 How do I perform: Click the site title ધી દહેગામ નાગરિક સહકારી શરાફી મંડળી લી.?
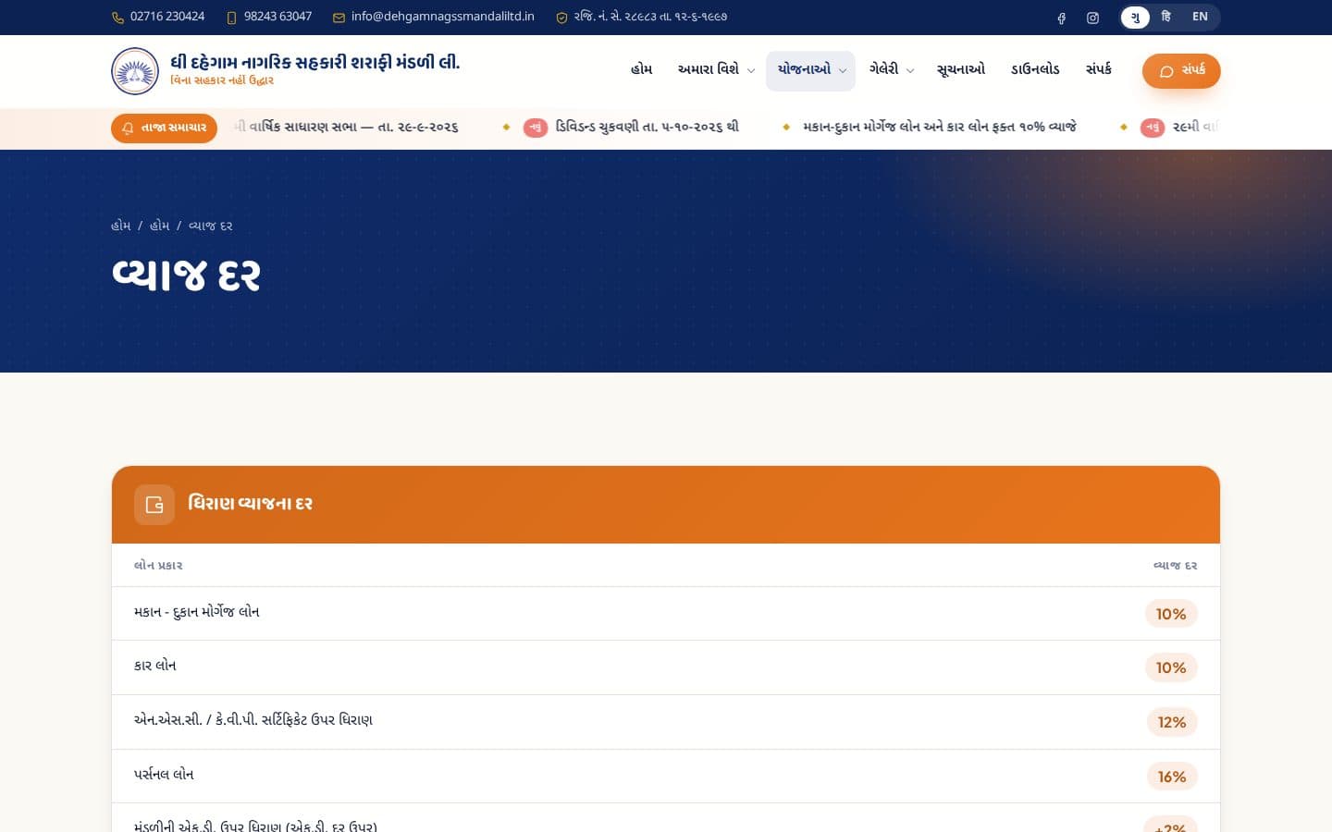(314, 63)
